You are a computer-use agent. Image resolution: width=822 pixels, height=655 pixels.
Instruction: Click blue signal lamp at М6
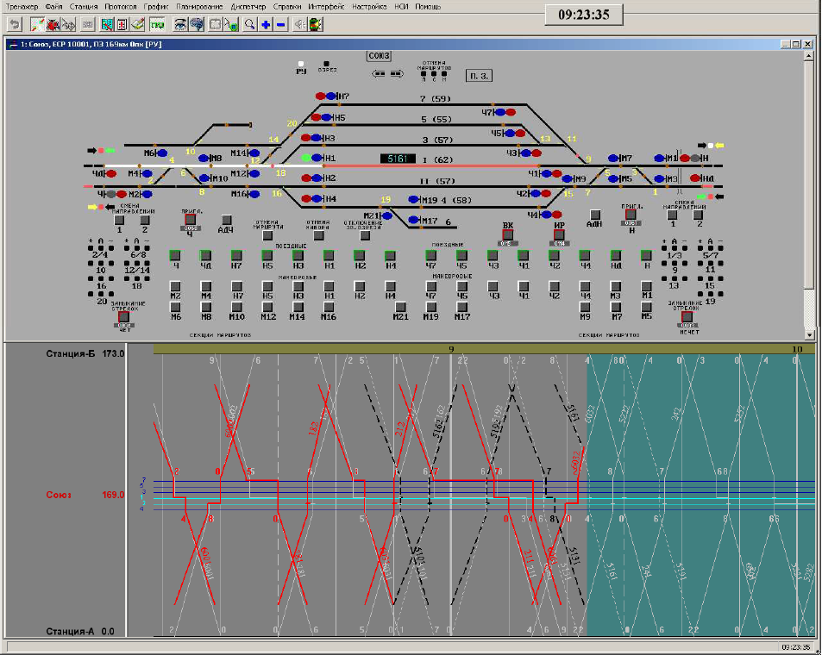click(x=160, y=153)
